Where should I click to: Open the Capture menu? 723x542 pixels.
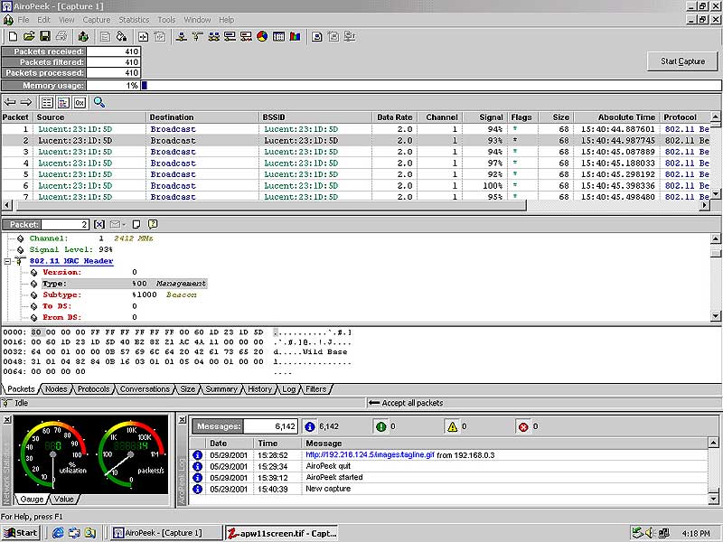[97, 20]
